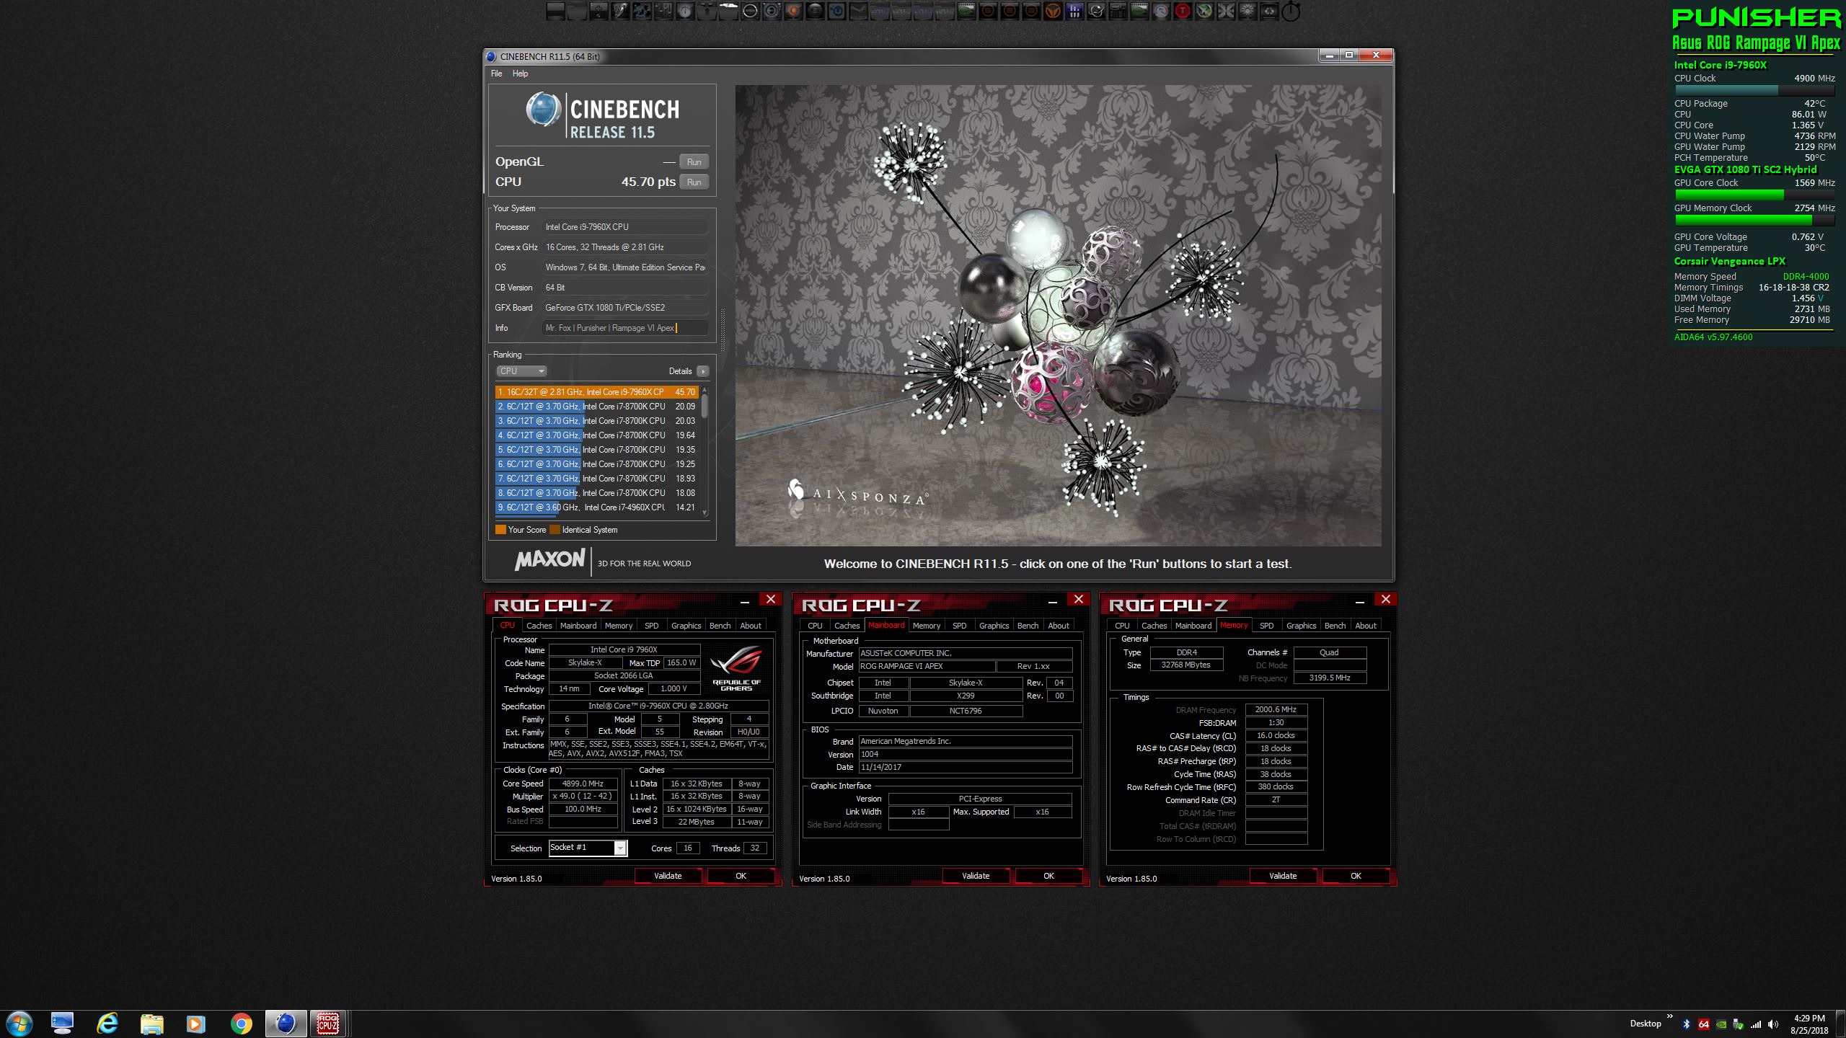Click the AIDA64 tray icon
The image size is (1846, 1038).
1704,1024
